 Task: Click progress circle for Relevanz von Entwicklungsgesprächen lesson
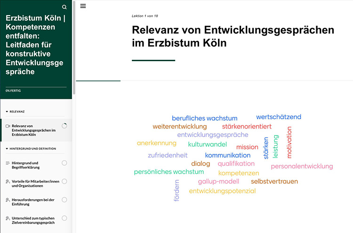click(64, 126)
